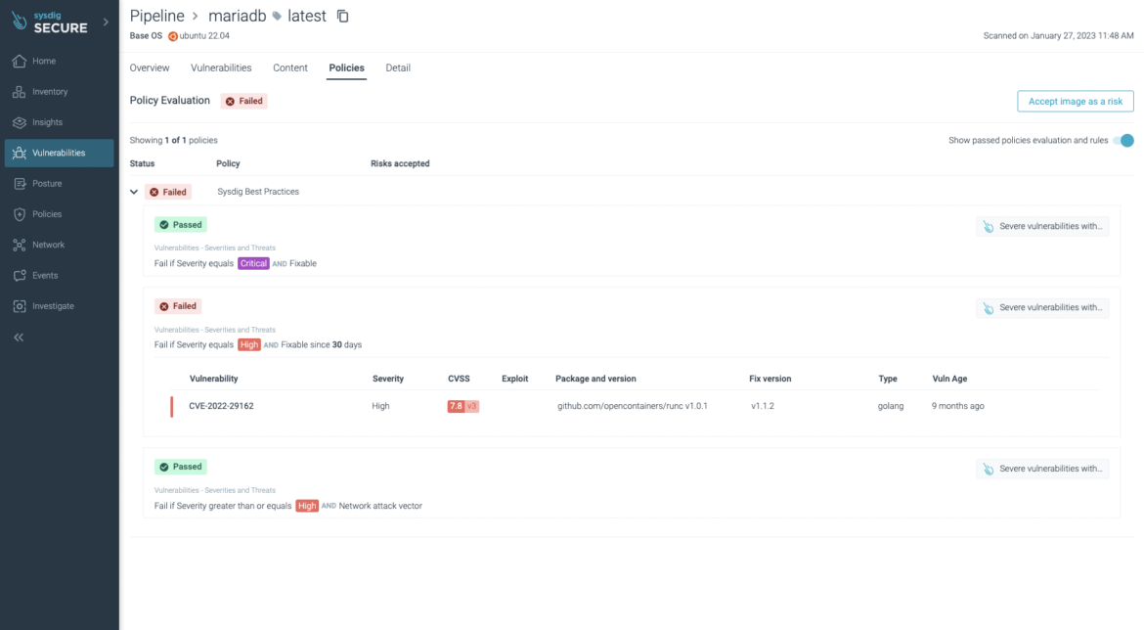This screenshot has width=1144, height=630.
Task: Select Vulnerabilities in the sidebar
Action: (59, 154)
